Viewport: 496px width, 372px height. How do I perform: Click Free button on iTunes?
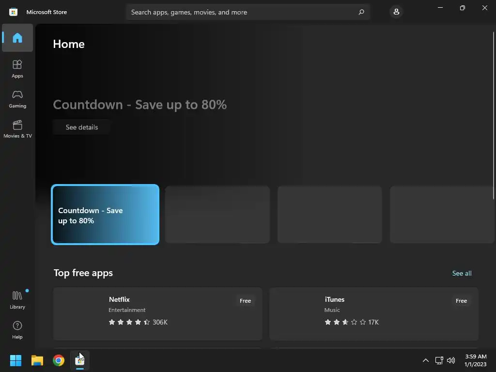(461, 301)
